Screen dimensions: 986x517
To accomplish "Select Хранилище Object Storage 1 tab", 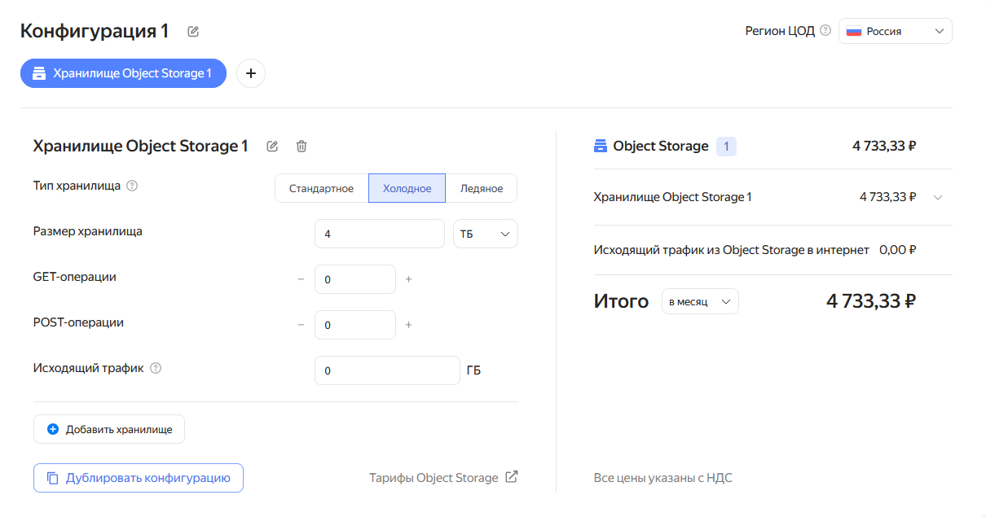I will pos(123,73).
